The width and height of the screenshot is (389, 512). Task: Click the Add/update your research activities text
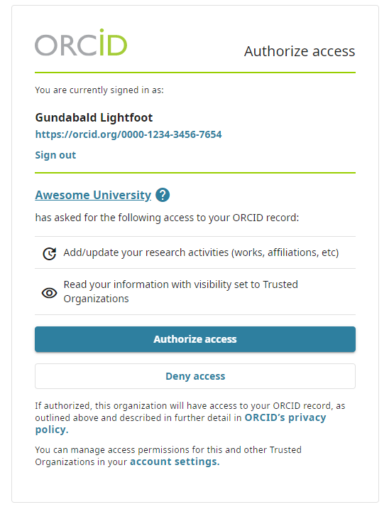201,252
